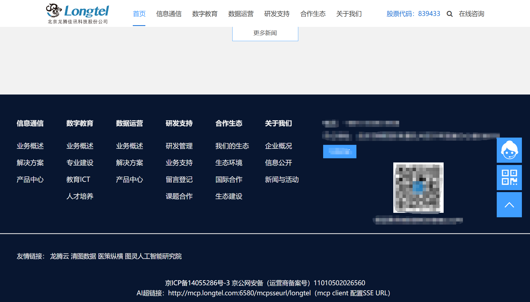Screen dimensions: 530x302
Task: Click stock code 839433 text
Action: click(x=413, y=14)
